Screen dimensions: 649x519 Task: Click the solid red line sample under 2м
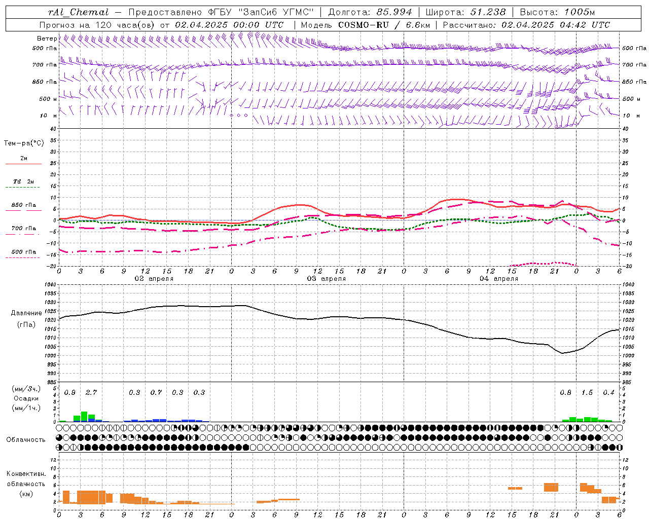tap(23, 164)
